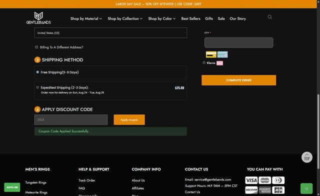Click 'Support Hours: M-F 9AM – 5PM CST' text
Screen dimensions: 320x196
(211, 186)
